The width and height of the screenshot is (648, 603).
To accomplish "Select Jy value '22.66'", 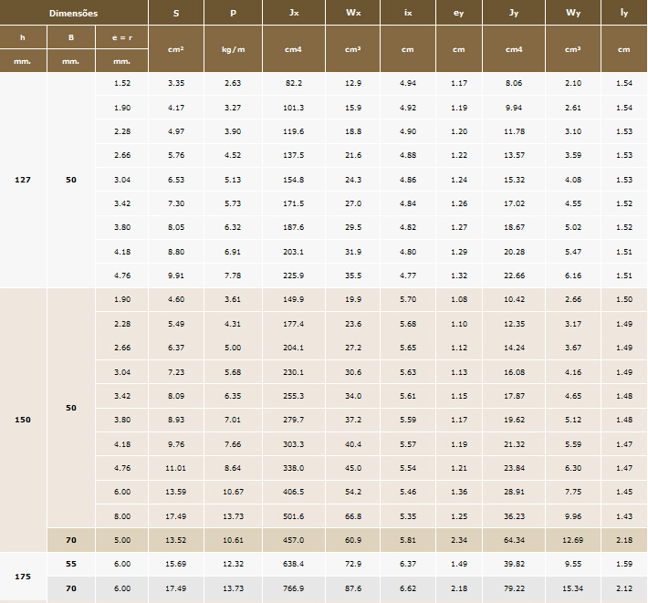I will (x=514, y=276).
